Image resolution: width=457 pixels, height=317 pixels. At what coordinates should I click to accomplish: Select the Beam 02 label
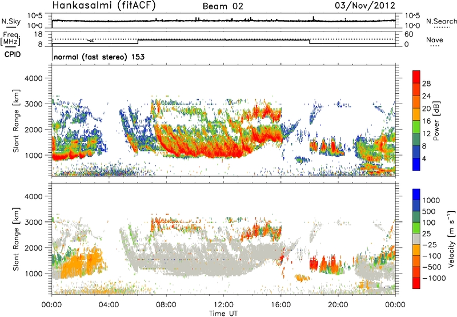click(223, 6)
